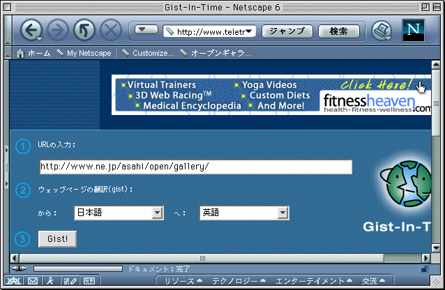Open the Navigator component icon in taskbar
Screen dimensions: 445x290
[13, 281]
